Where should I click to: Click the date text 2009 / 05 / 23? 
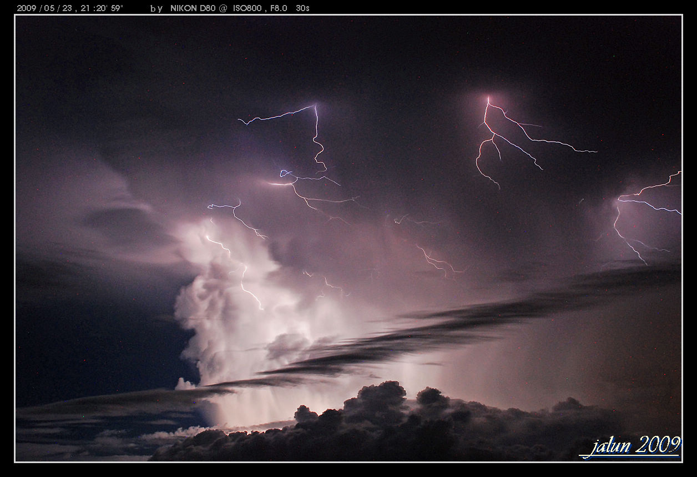(x=44, y=8)
